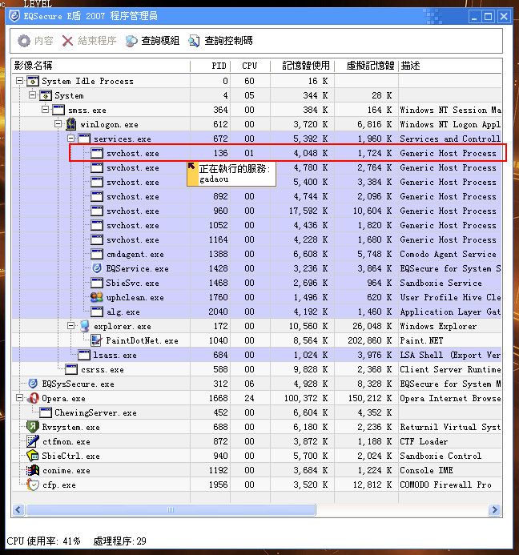The height and width of the screenshot is (555, 519).
Task: Collapse the explorer.exe tree node
Action: click(x=70, y=326)
